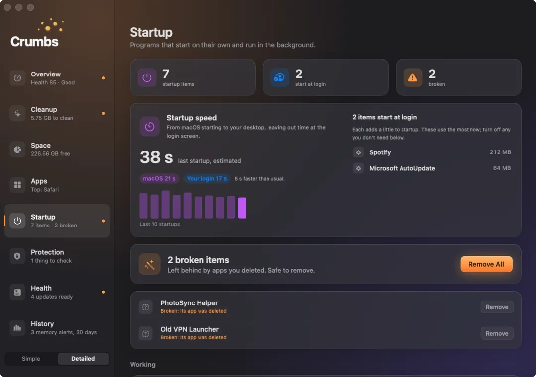The image size is (536, 377).
Task: Click the 2 items start at login heading
Action: click(x=385, y=117)
